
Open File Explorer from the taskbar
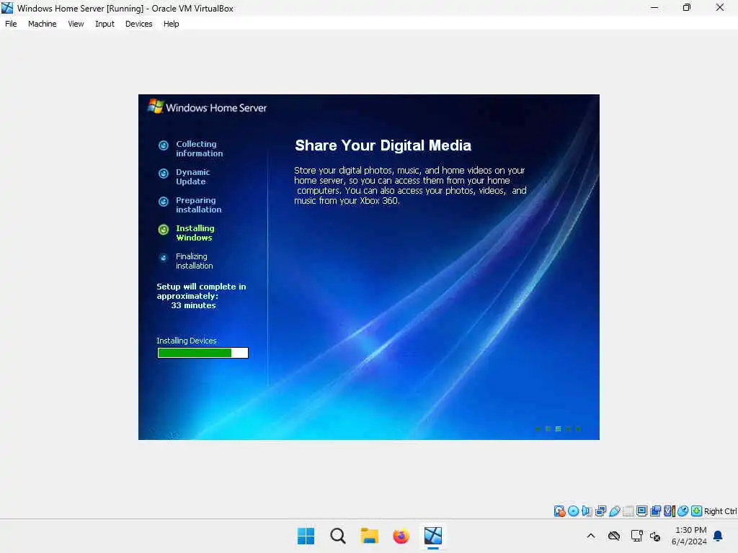(x=370, y=536)
